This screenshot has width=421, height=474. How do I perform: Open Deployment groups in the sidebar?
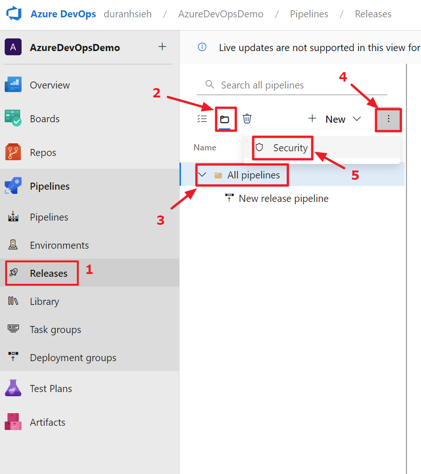(x=89, y=358)
